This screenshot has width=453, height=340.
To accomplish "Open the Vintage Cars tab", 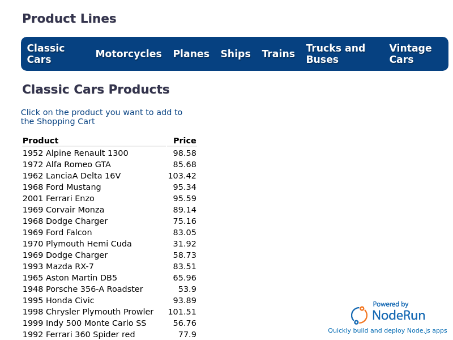I will [410, 54].
